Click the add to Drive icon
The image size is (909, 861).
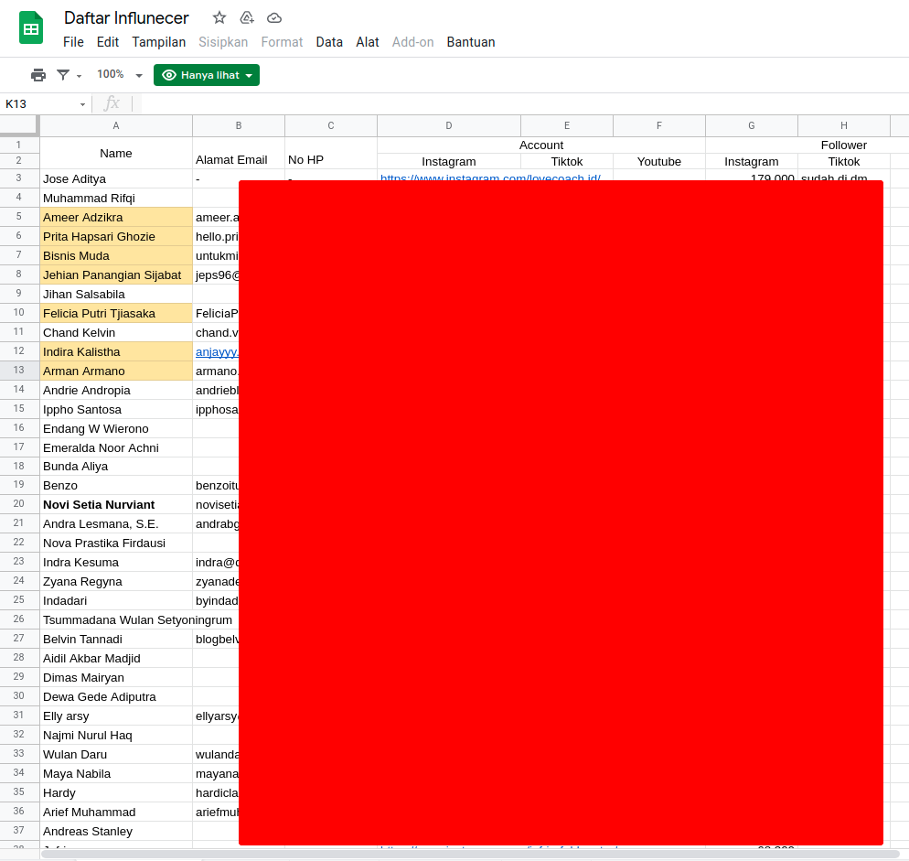[247, 17]
